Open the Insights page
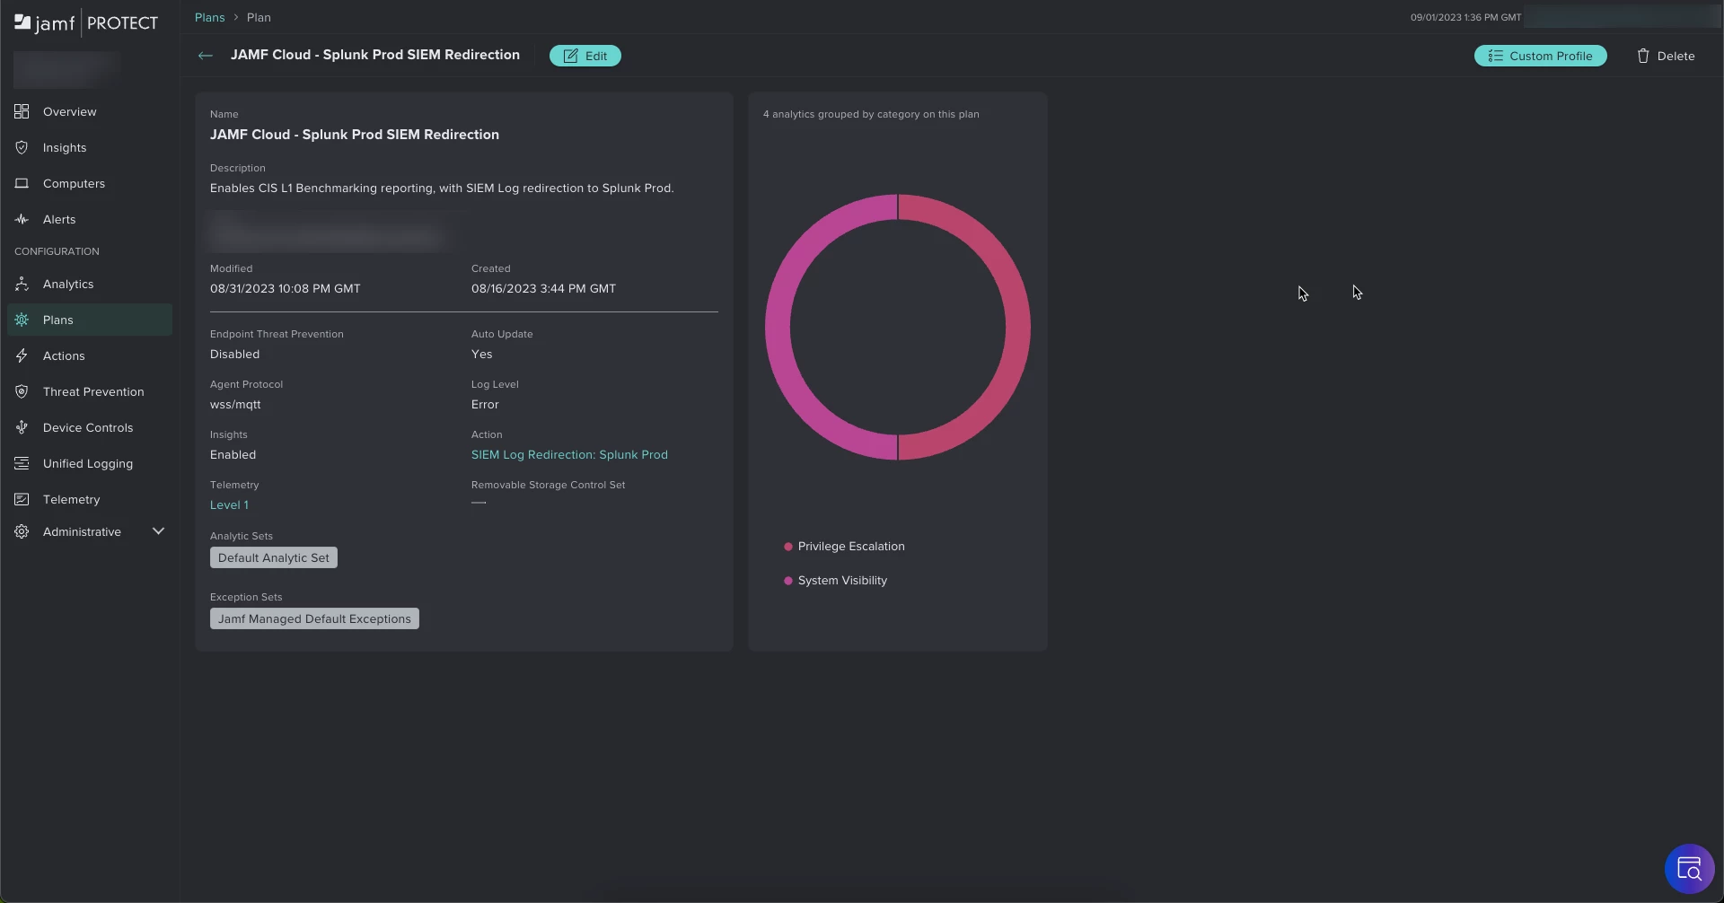Image resolution: width=1724 pixels, height=903 pixels. (65, 147)
